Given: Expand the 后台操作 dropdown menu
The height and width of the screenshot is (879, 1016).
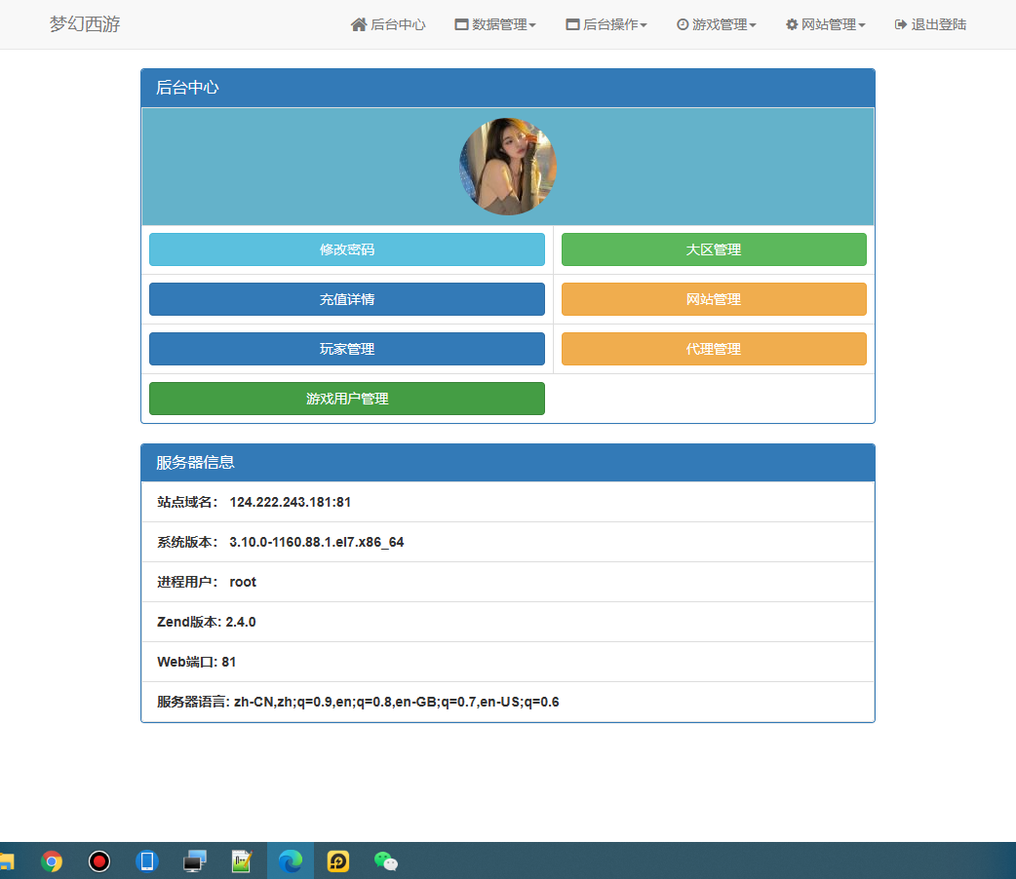Looking at the screenshot, I should (606, 24).
